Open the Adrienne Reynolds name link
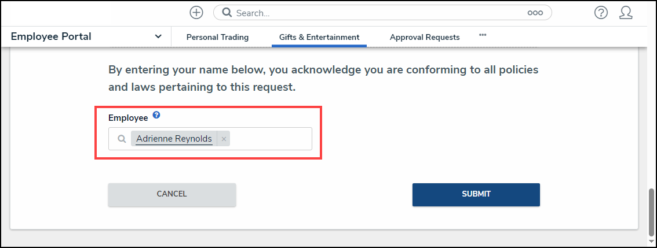Screen dimensions: 657x248 point(174,139)
